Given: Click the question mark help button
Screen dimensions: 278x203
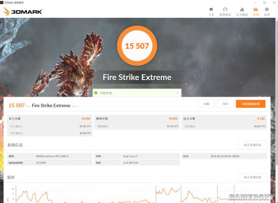Looking at the screenshot, I should tap(177, 93).
